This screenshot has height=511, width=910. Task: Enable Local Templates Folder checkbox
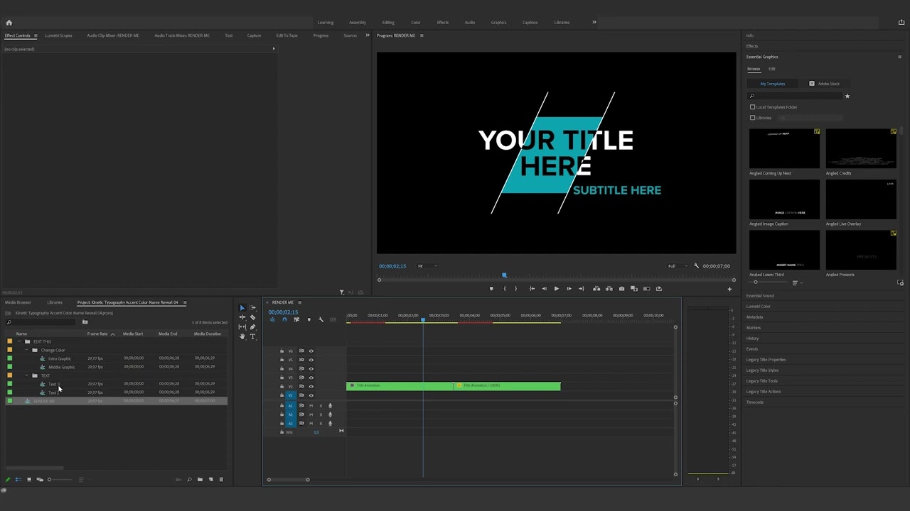753,107
